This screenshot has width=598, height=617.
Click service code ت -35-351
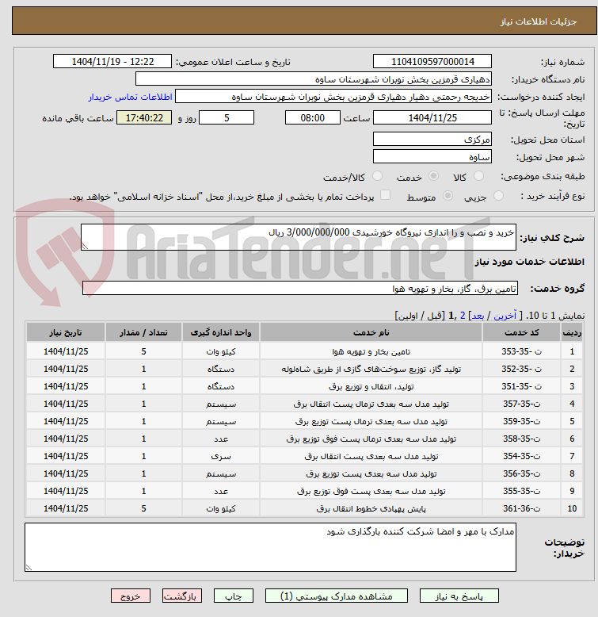(521, 386)
